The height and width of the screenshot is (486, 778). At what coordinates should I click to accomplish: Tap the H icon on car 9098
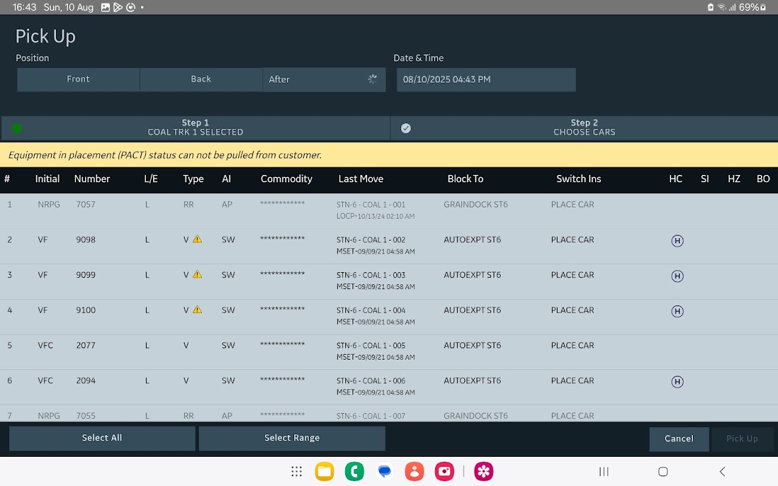(677, 241)
